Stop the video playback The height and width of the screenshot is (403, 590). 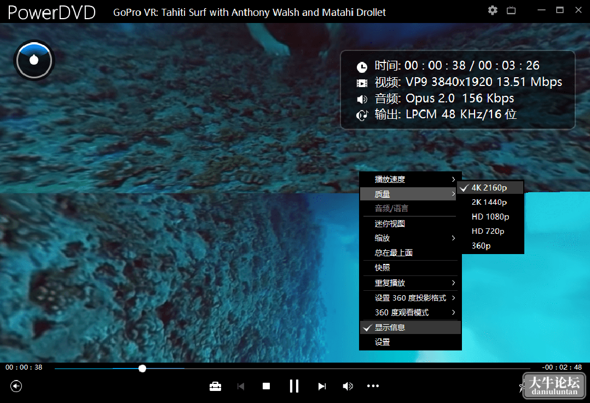coord(266,386)
